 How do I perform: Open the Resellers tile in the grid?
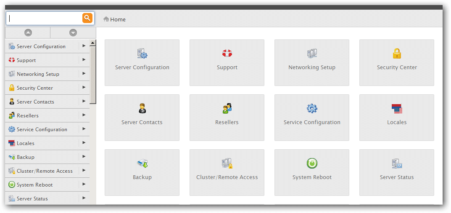click(x=227, y=118)
